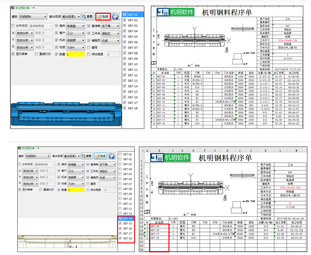Viewport: 311px width, 255px height.
Task: Click the 机明软件 logo in the lower sheet
Action: click(170, 157)
